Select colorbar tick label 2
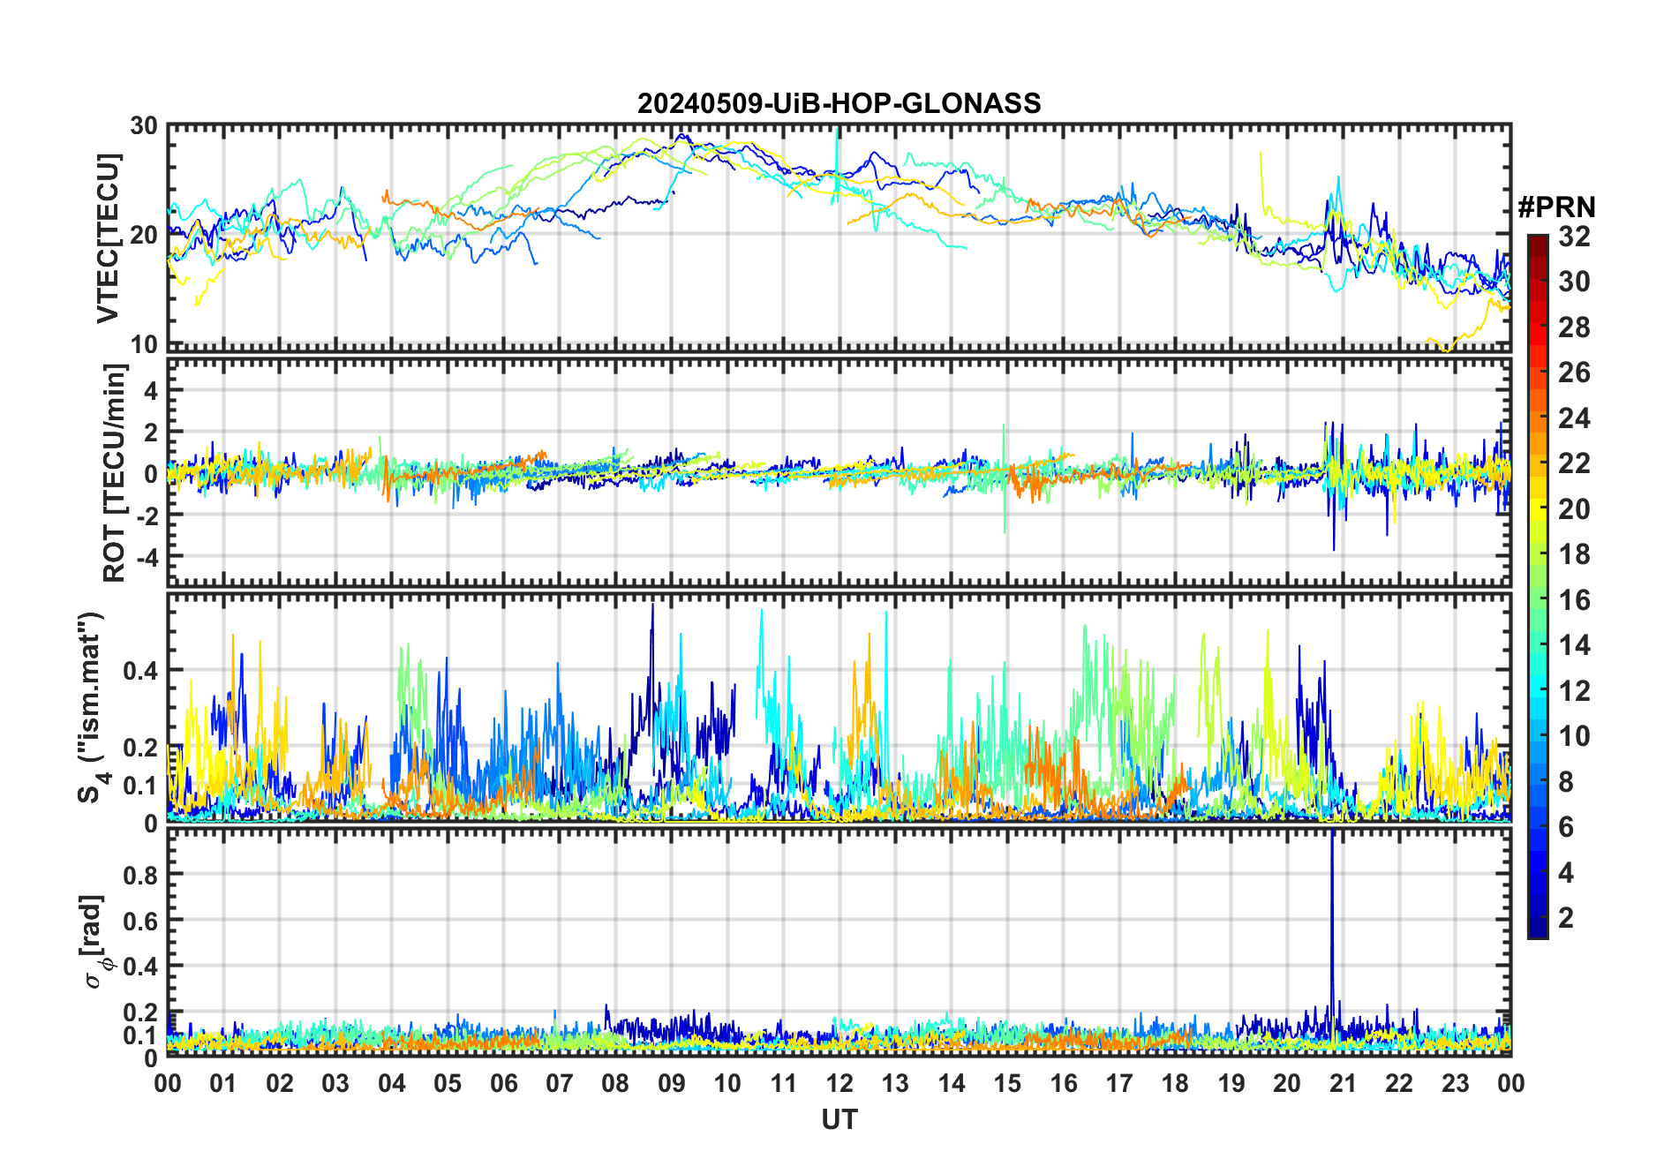The width and height of the screenshot is (1679, 1174). tap(1566, 918)
